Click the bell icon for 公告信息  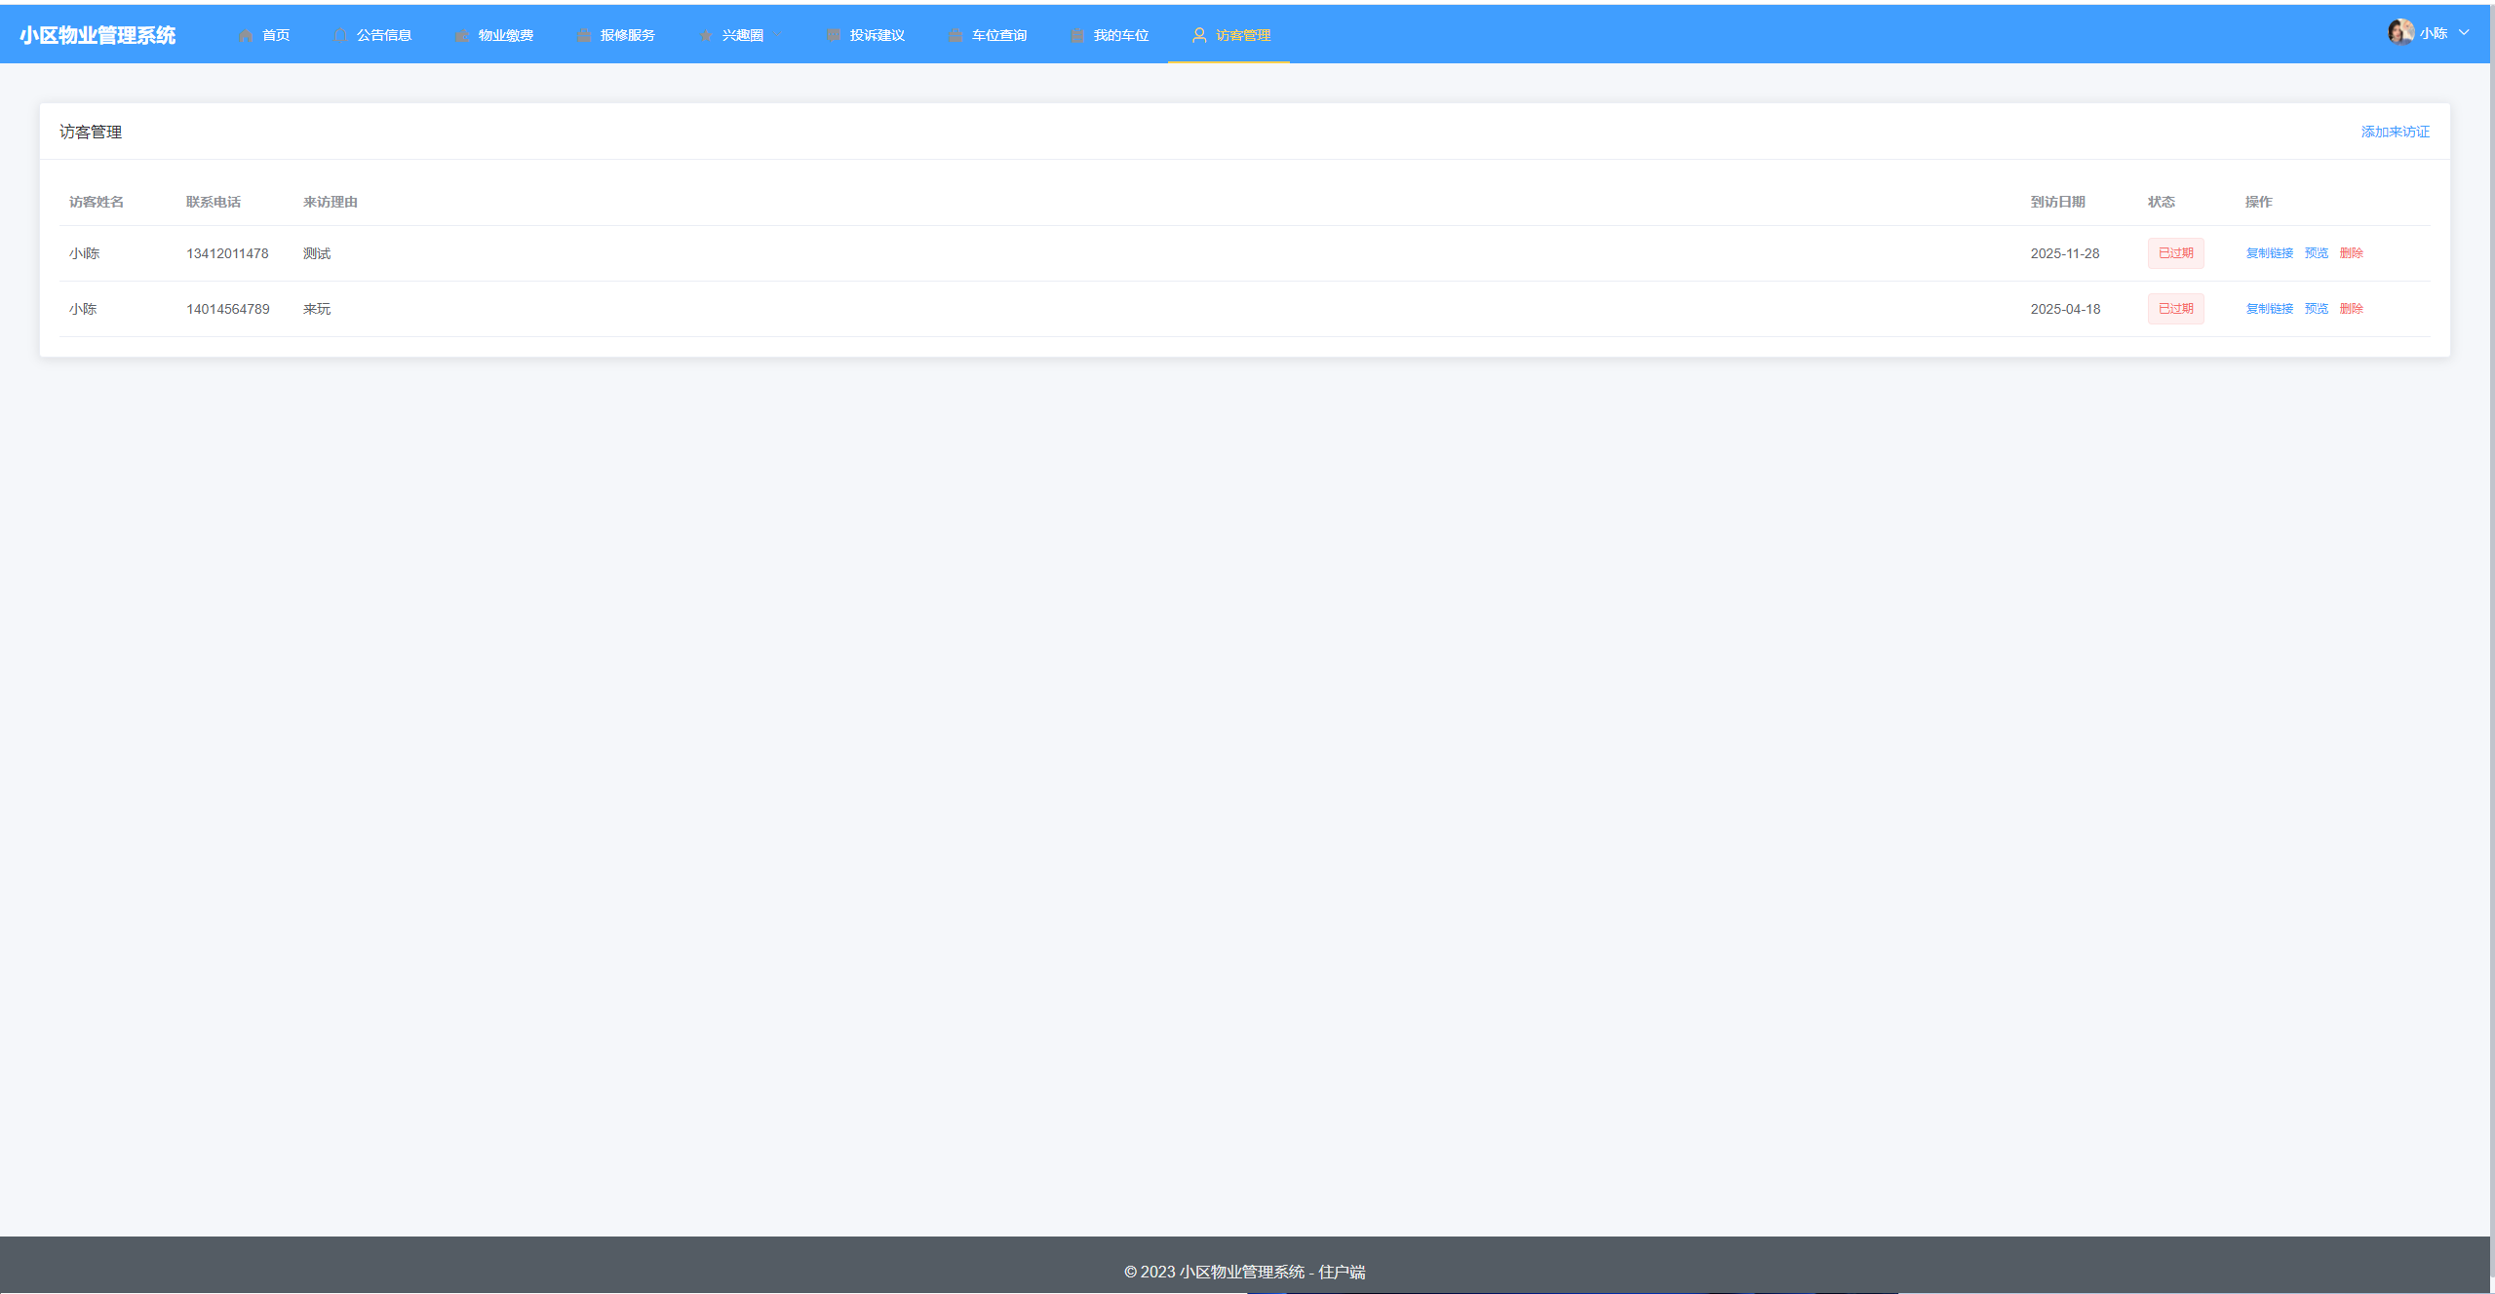(340, 35)
